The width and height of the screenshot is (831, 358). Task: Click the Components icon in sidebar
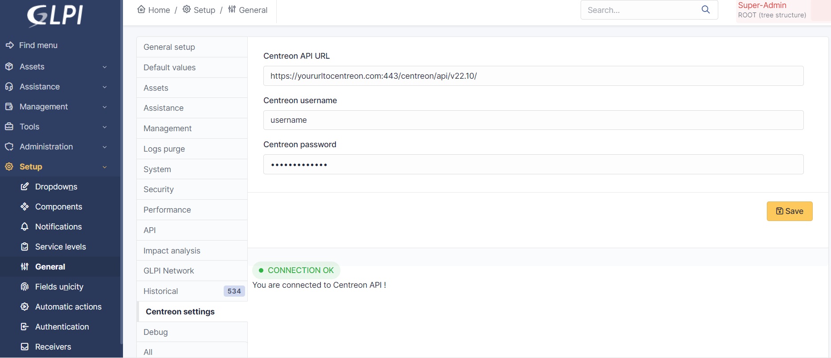[25, 207]
